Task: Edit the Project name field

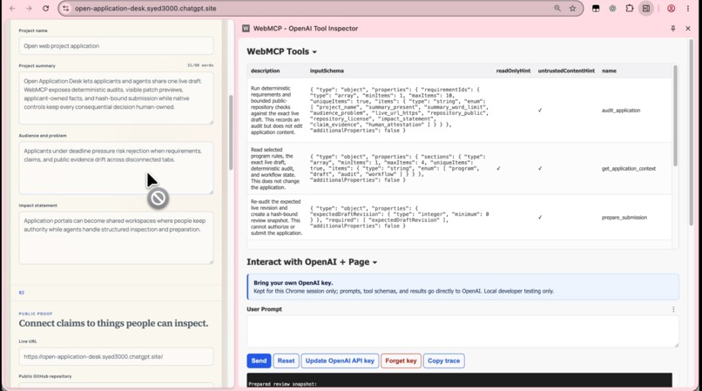Action: (116, 45)
